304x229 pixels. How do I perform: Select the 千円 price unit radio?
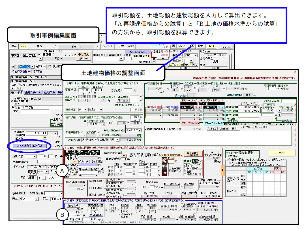[254, 124]
